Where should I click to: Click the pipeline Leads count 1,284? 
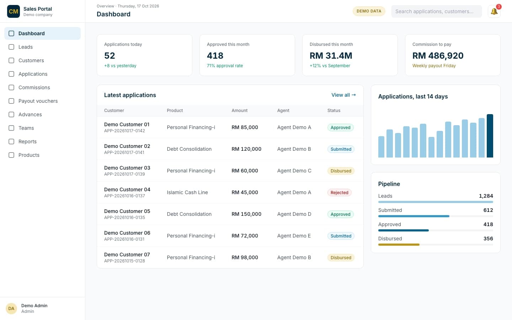pyautogui.click(x=486, y=196)
